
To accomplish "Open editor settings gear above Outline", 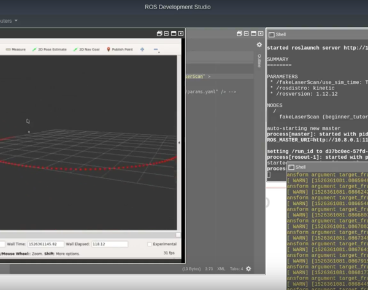I will pos(259,45).
